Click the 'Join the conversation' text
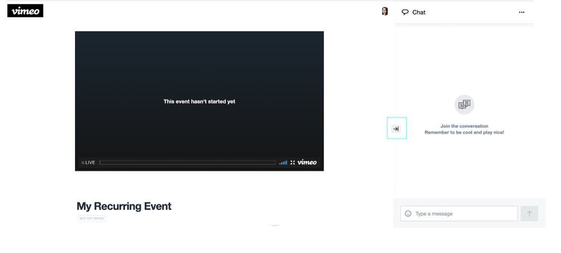The image size is (561, 253). click(464, 126)
